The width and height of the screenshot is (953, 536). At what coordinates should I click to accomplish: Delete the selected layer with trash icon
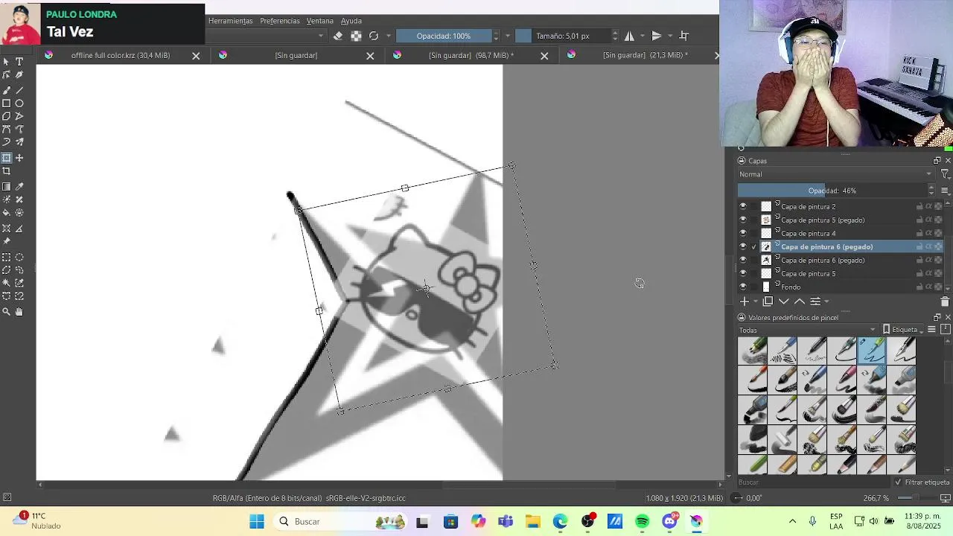coord(945,301)
